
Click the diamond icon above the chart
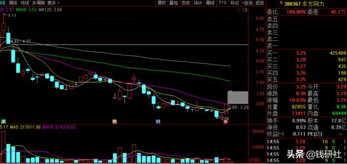click(238, 10)
